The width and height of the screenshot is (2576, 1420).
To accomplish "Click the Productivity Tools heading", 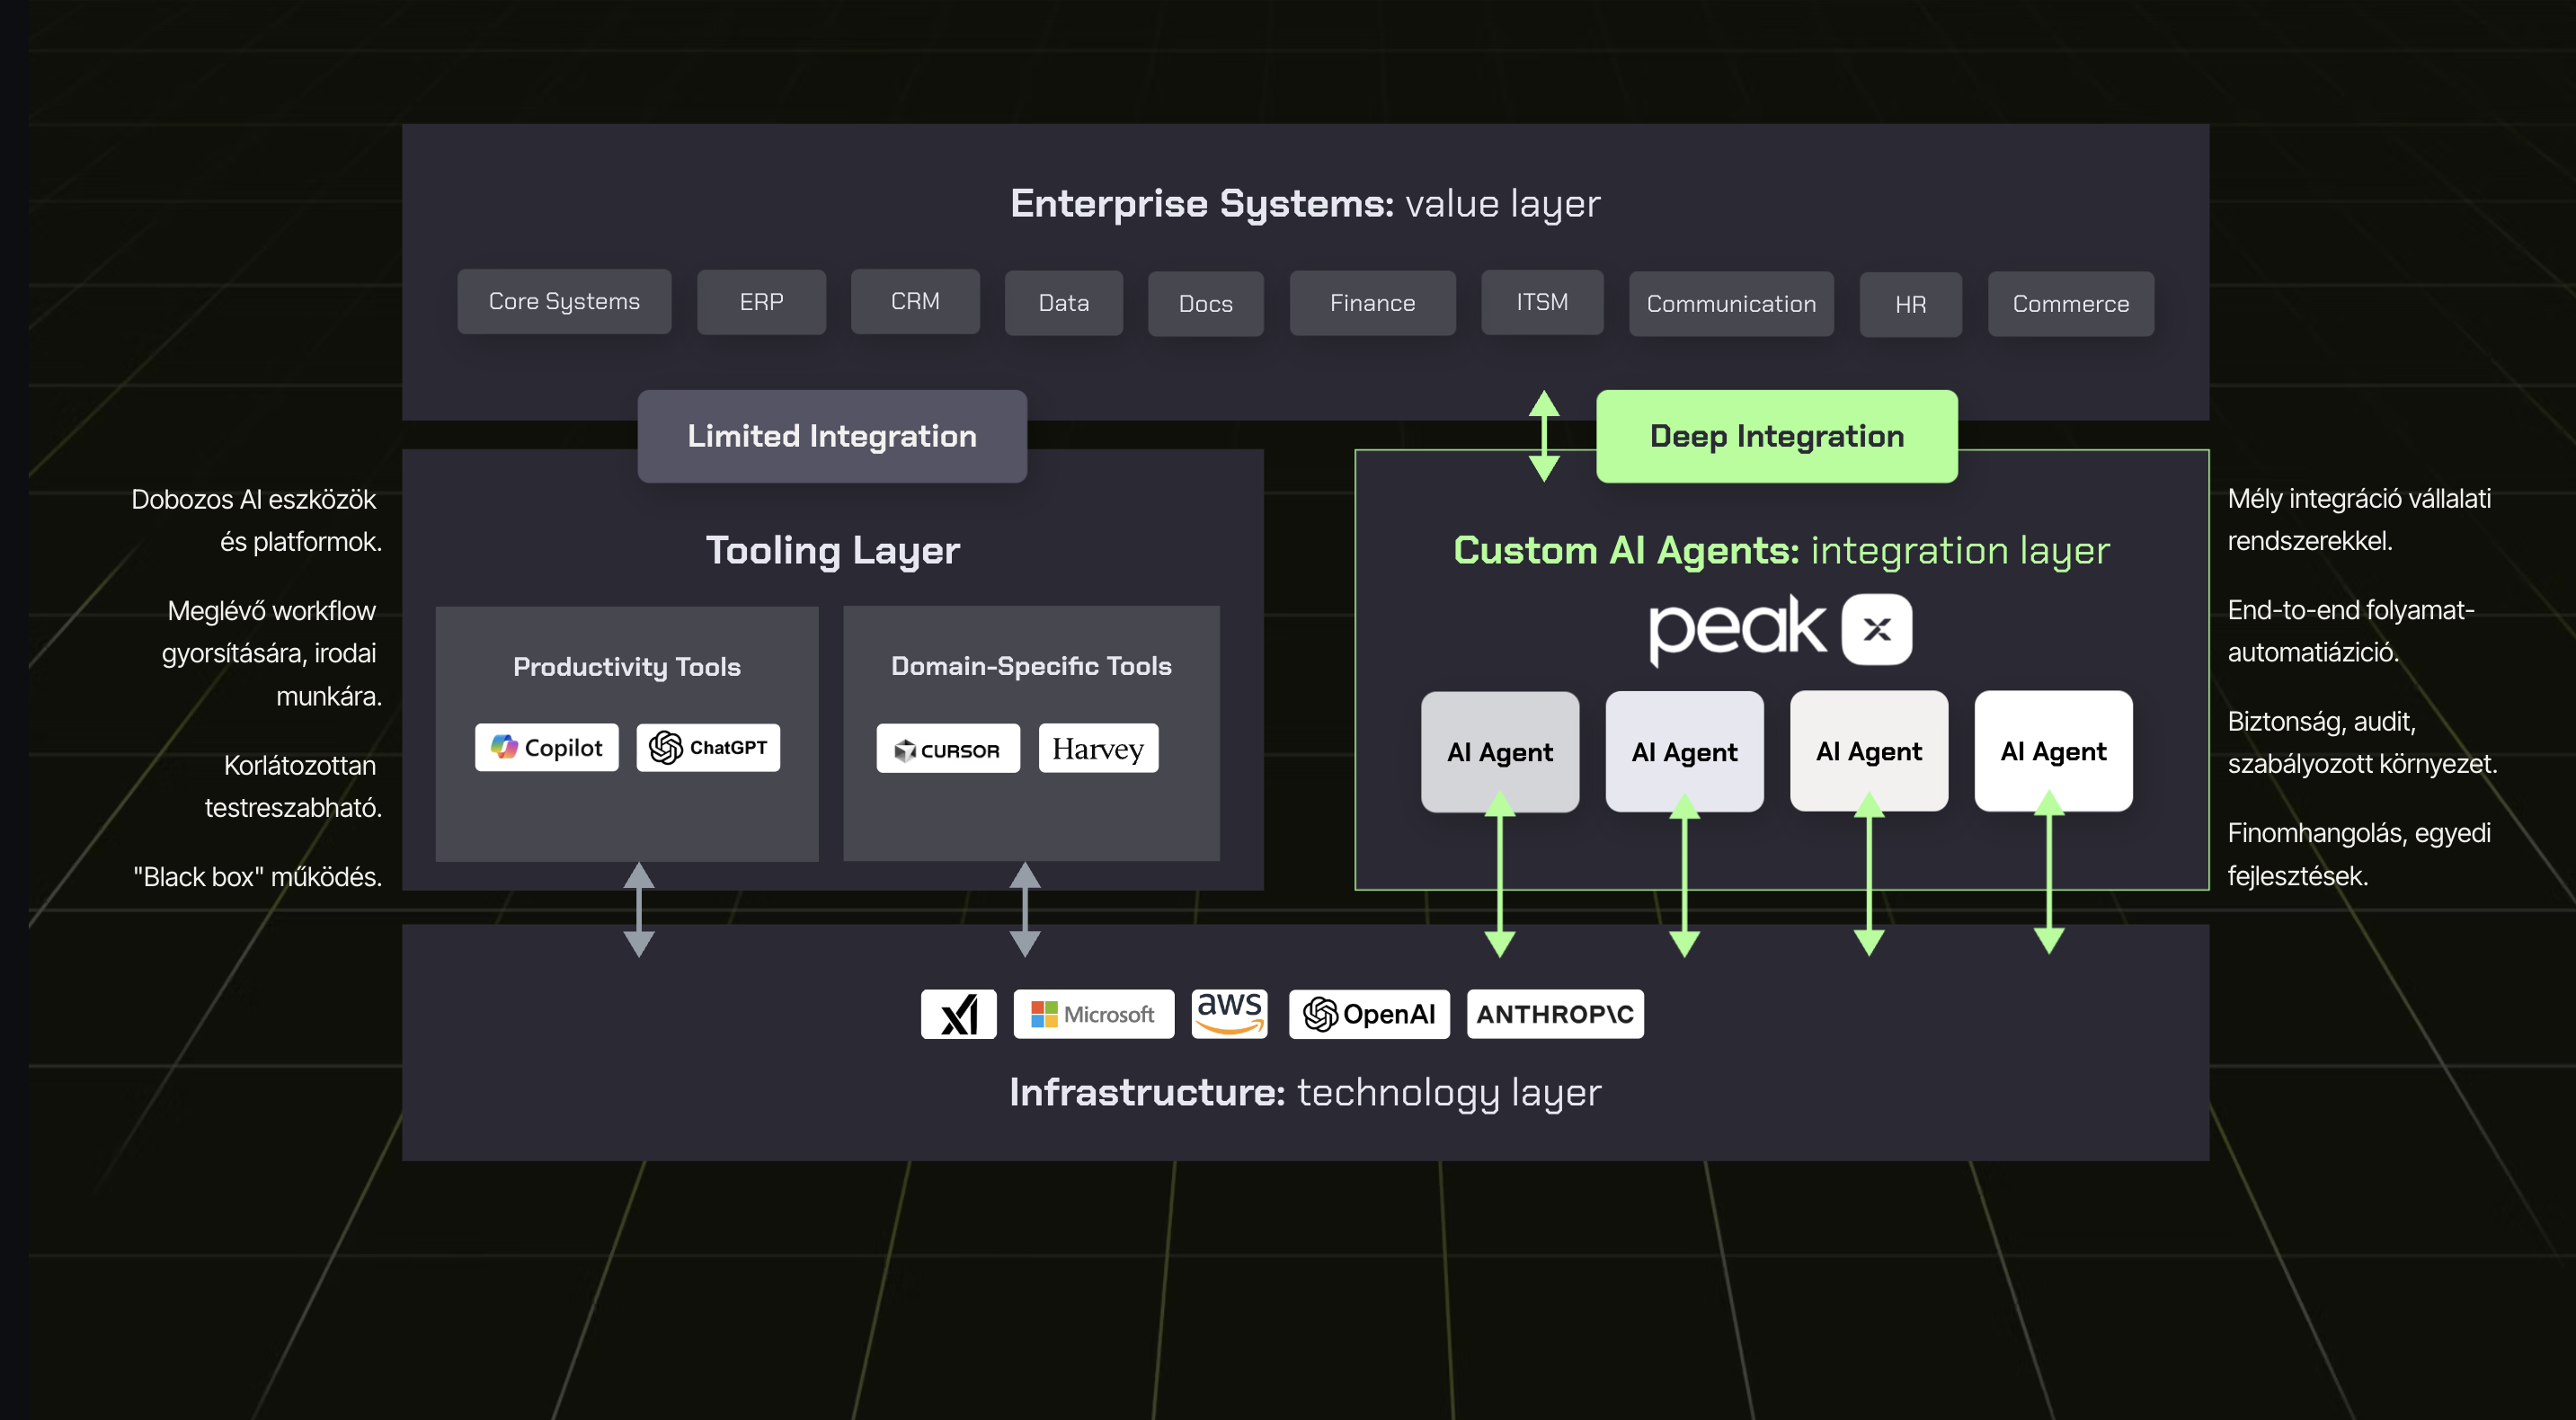I will coord(627,667).
